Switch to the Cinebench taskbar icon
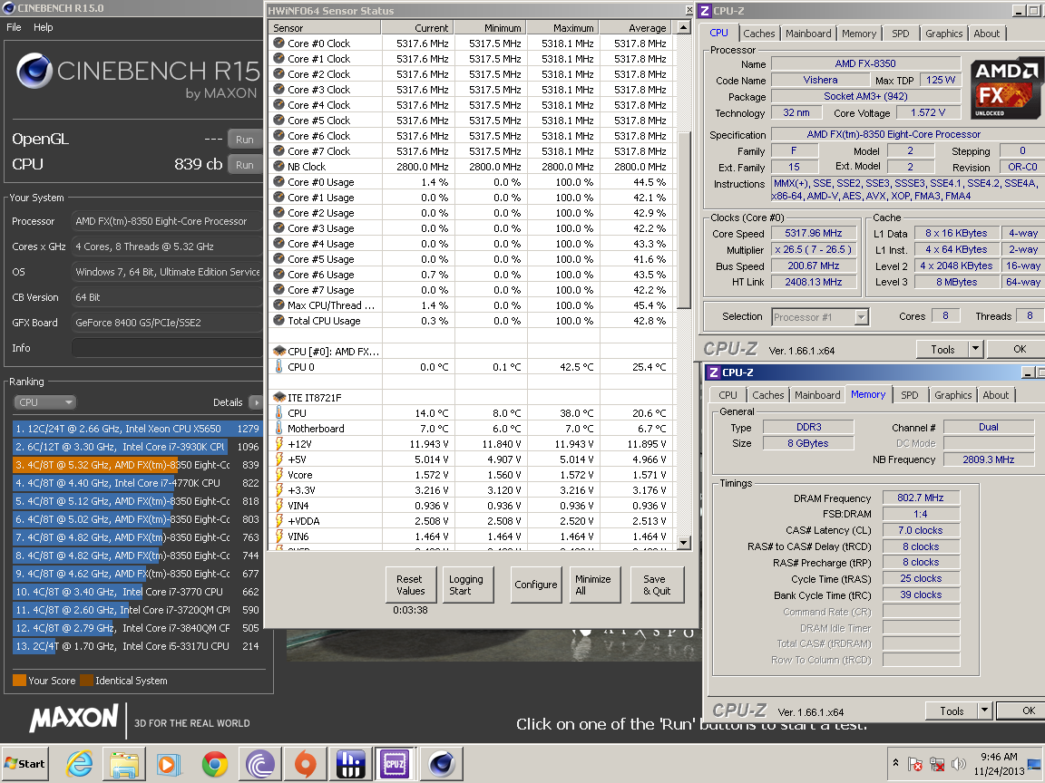This screenshot has width=1045, height=783. point(441,764)
